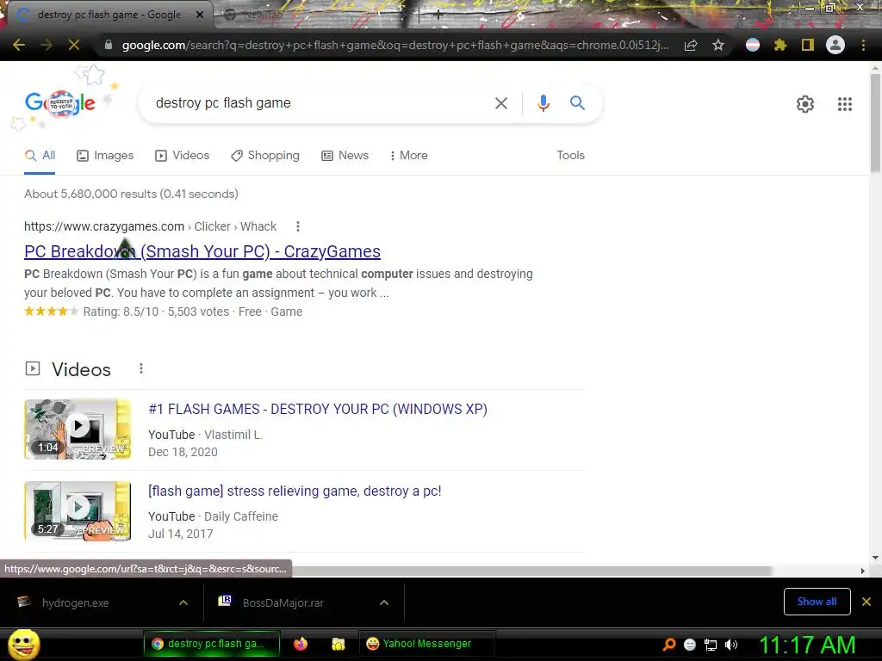
Task: Click the smiley messenger tray icon
Action: (690, 645)
